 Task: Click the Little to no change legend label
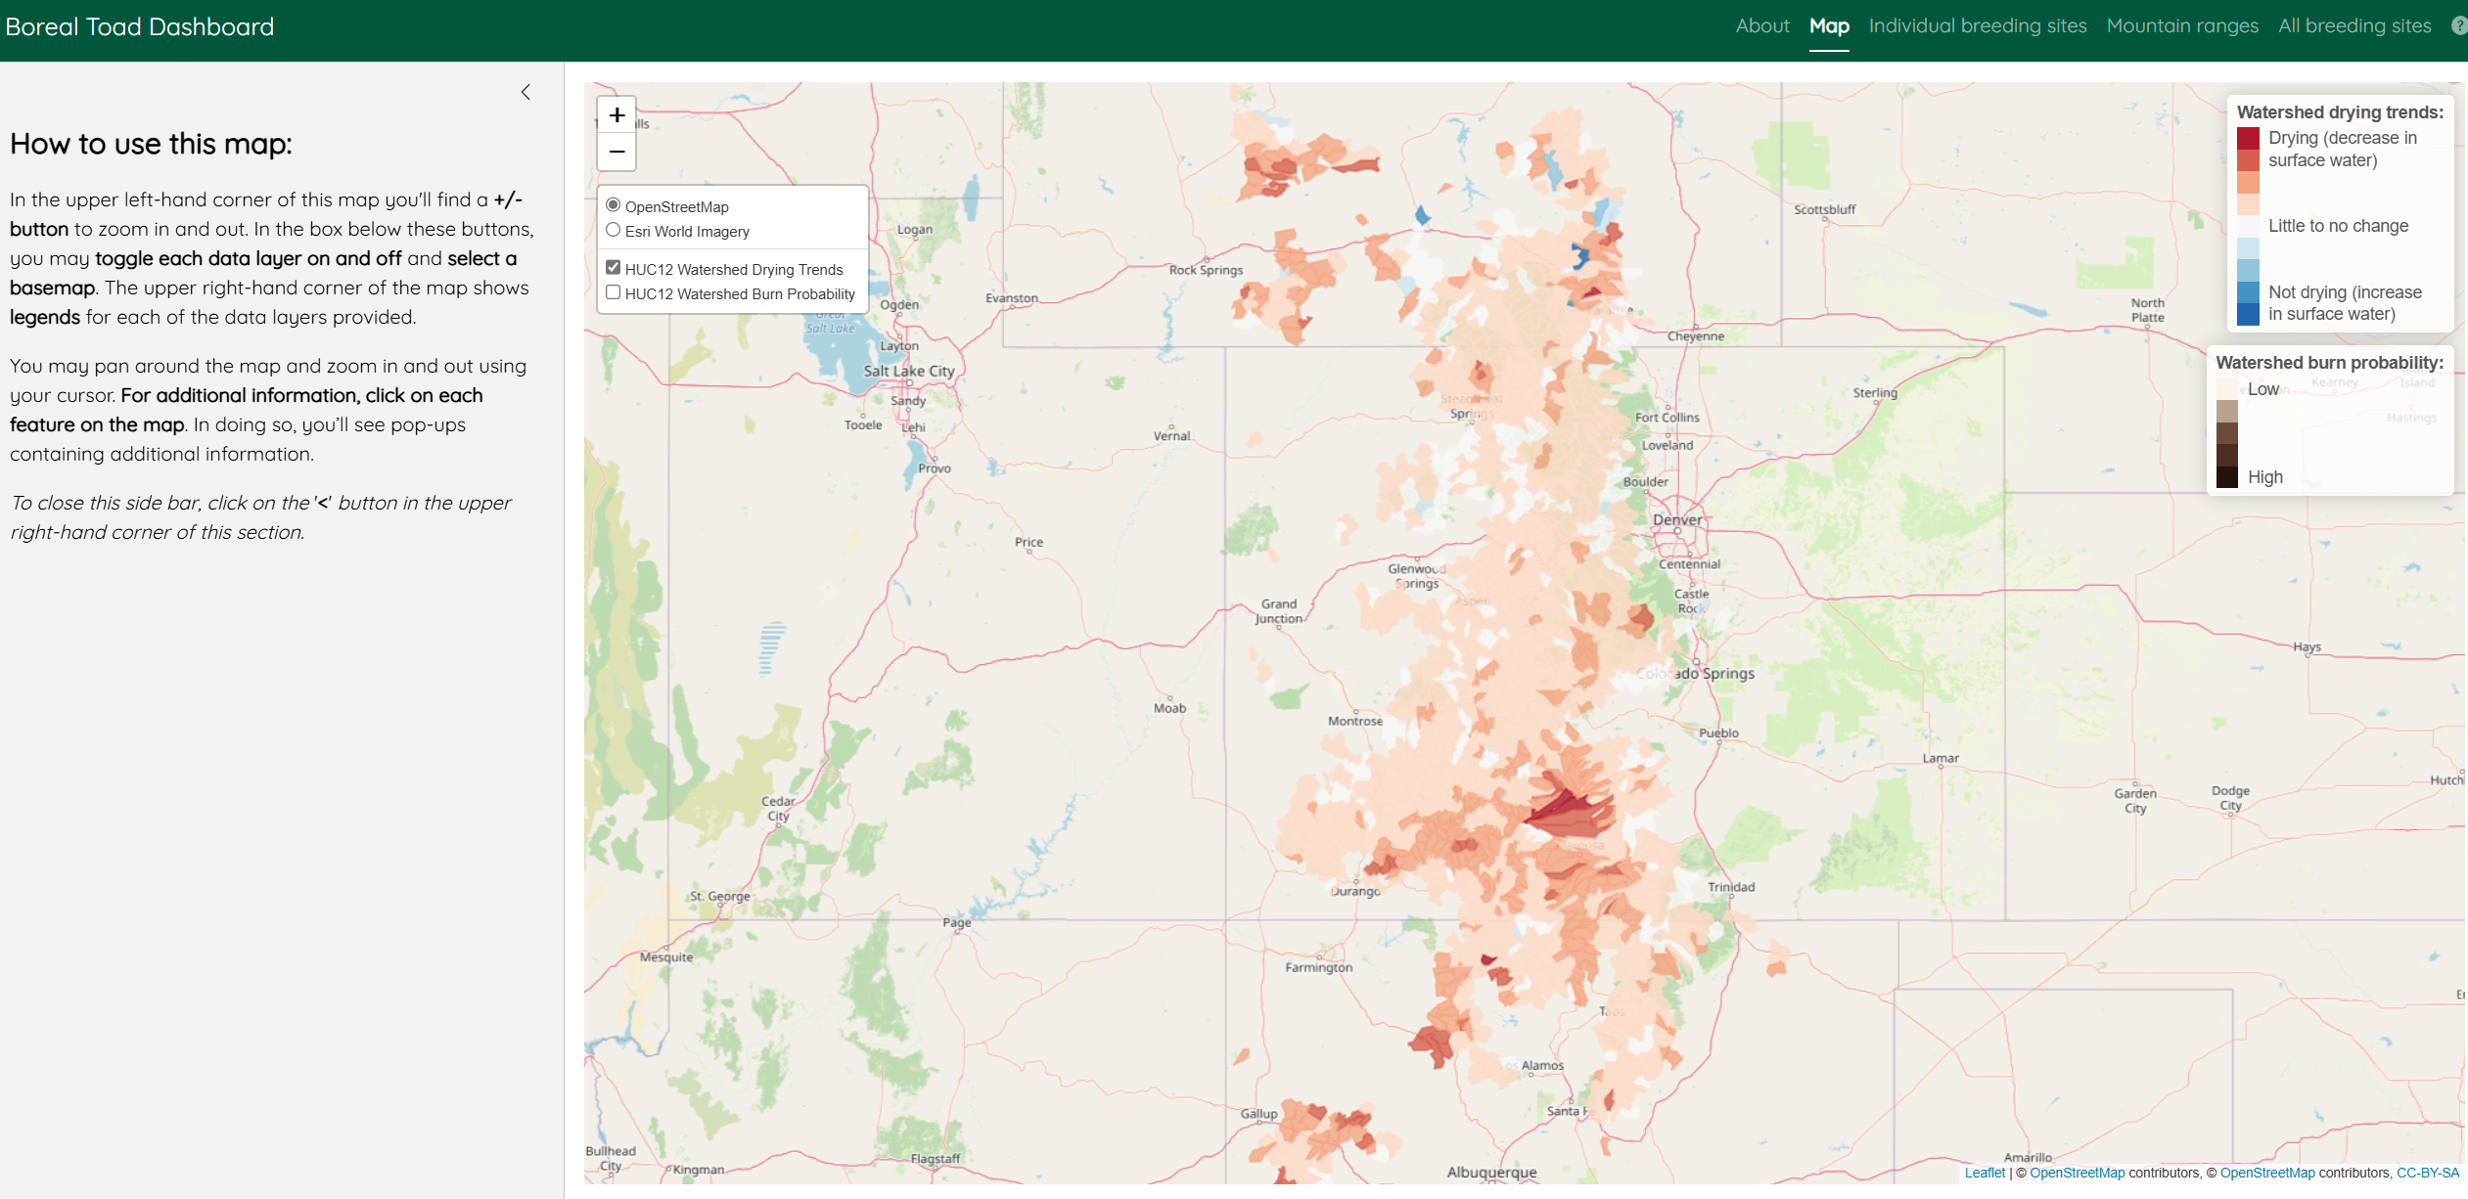[x=2338, y=226]
